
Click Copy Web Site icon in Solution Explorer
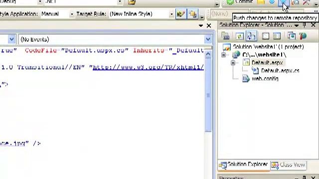pos(292,36)
